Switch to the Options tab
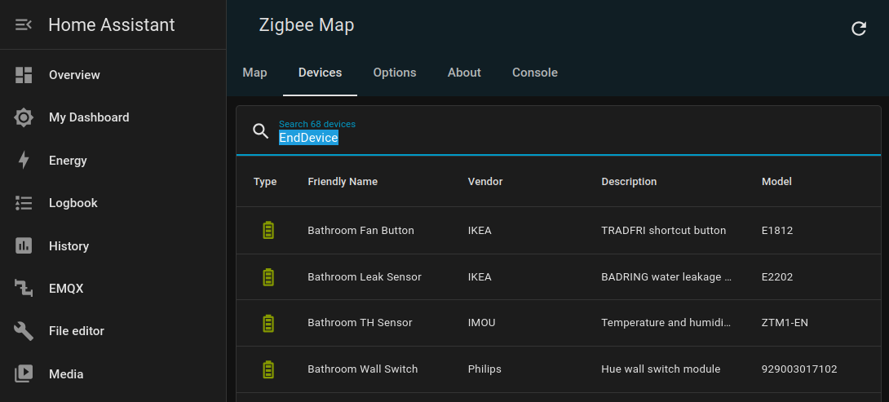Screen dimensions: 889x402 tap(395, 73)
